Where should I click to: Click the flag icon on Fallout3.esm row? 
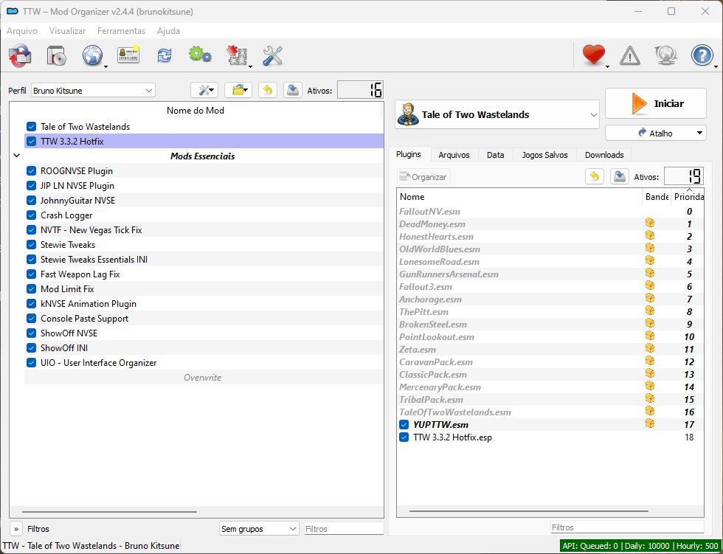coord(650,285)
